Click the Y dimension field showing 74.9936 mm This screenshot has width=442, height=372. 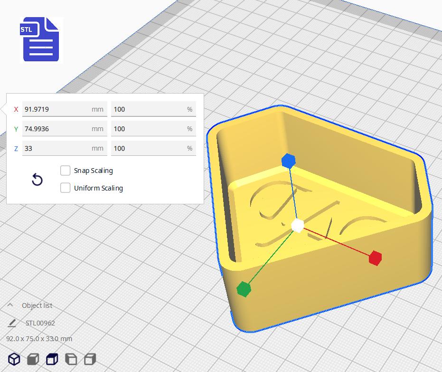click(57, 129)
